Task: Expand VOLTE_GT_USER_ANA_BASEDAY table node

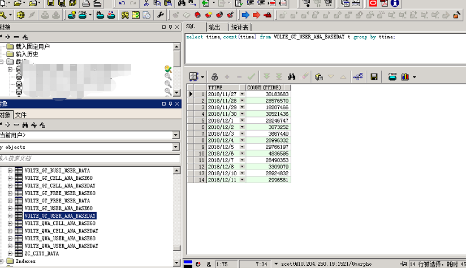Action: coord(10,216)
